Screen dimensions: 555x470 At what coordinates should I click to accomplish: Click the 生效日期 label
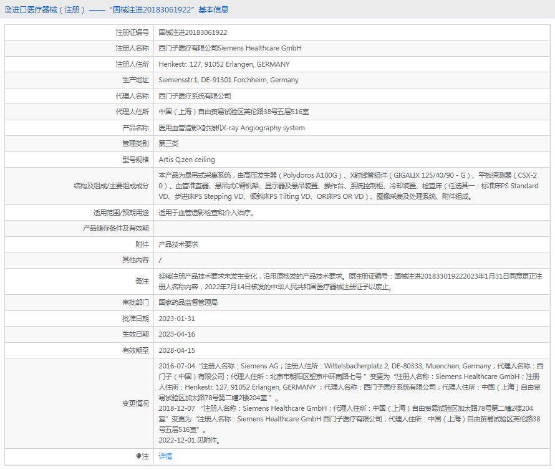pyautogui.click(x=135, y=334)
